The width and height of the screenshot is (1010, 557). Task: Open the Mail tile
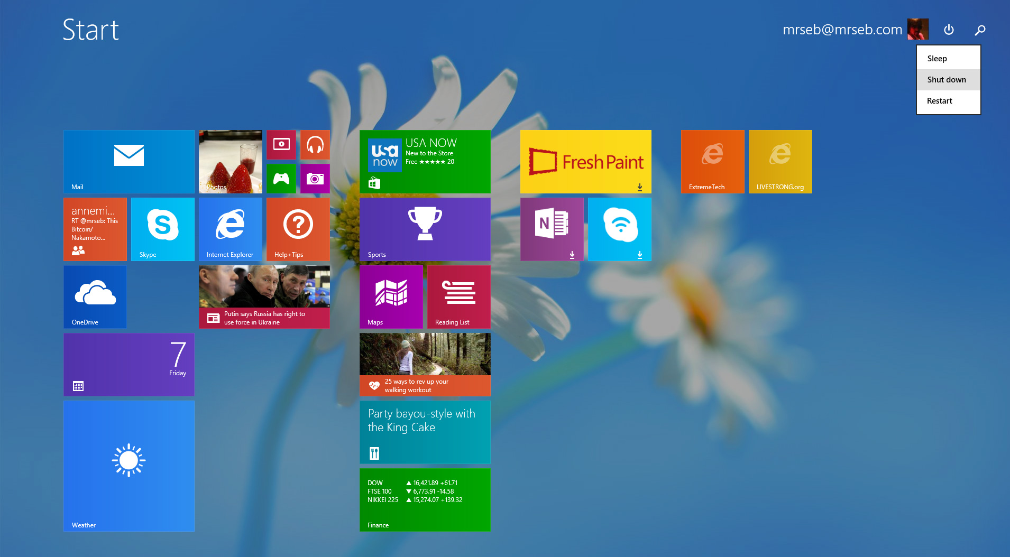pos(128,161)
